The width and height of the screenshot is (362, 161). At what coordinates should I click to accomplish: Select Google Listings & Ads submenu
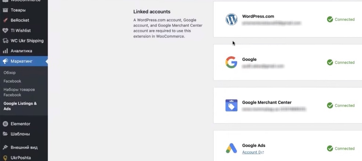click(20, 106)
